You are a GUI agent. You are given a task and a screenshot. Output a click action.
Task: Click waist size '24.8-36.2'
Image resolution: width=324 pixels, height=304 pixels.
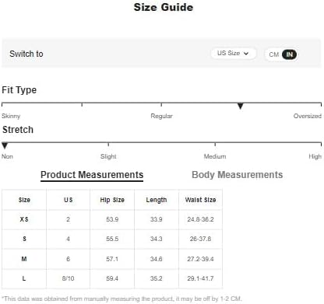(200, 219)
